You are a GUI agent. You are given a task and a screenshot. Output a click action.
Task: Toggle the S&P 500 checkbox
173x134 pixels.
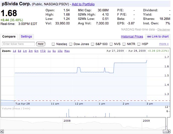[93, 44]
